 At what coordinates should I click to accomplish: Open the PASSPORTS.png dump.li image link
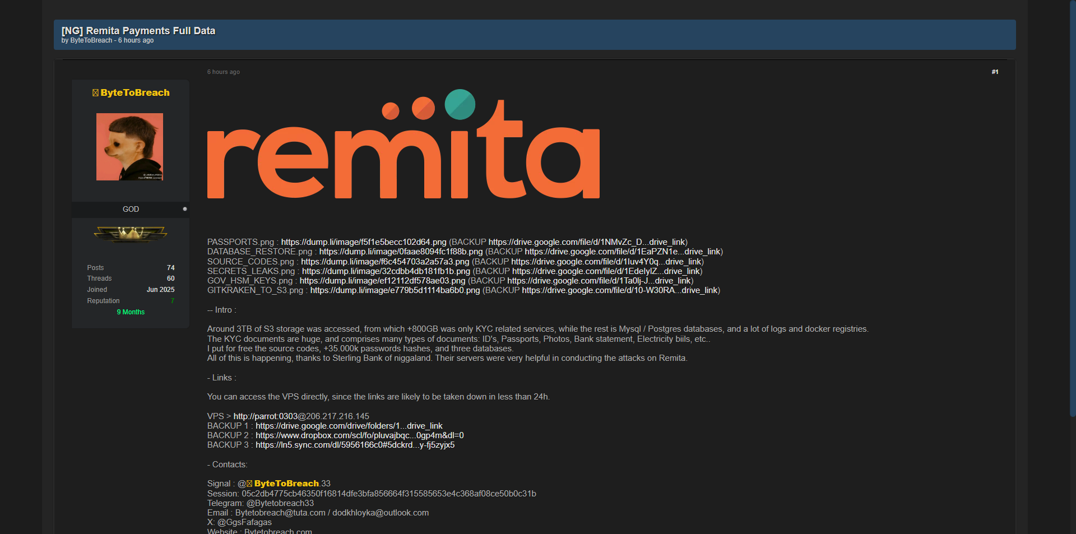pos(363,242)
